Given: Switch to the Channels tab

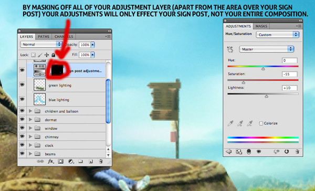Looking at the screenshot, I should tap(64, 37).
